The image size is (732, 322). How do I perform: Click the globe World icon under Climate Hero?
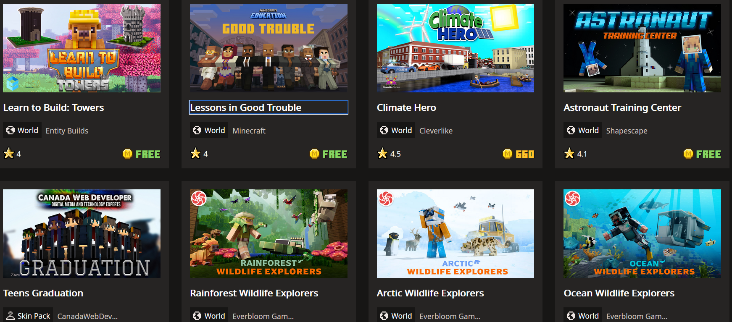coord(384,131)
